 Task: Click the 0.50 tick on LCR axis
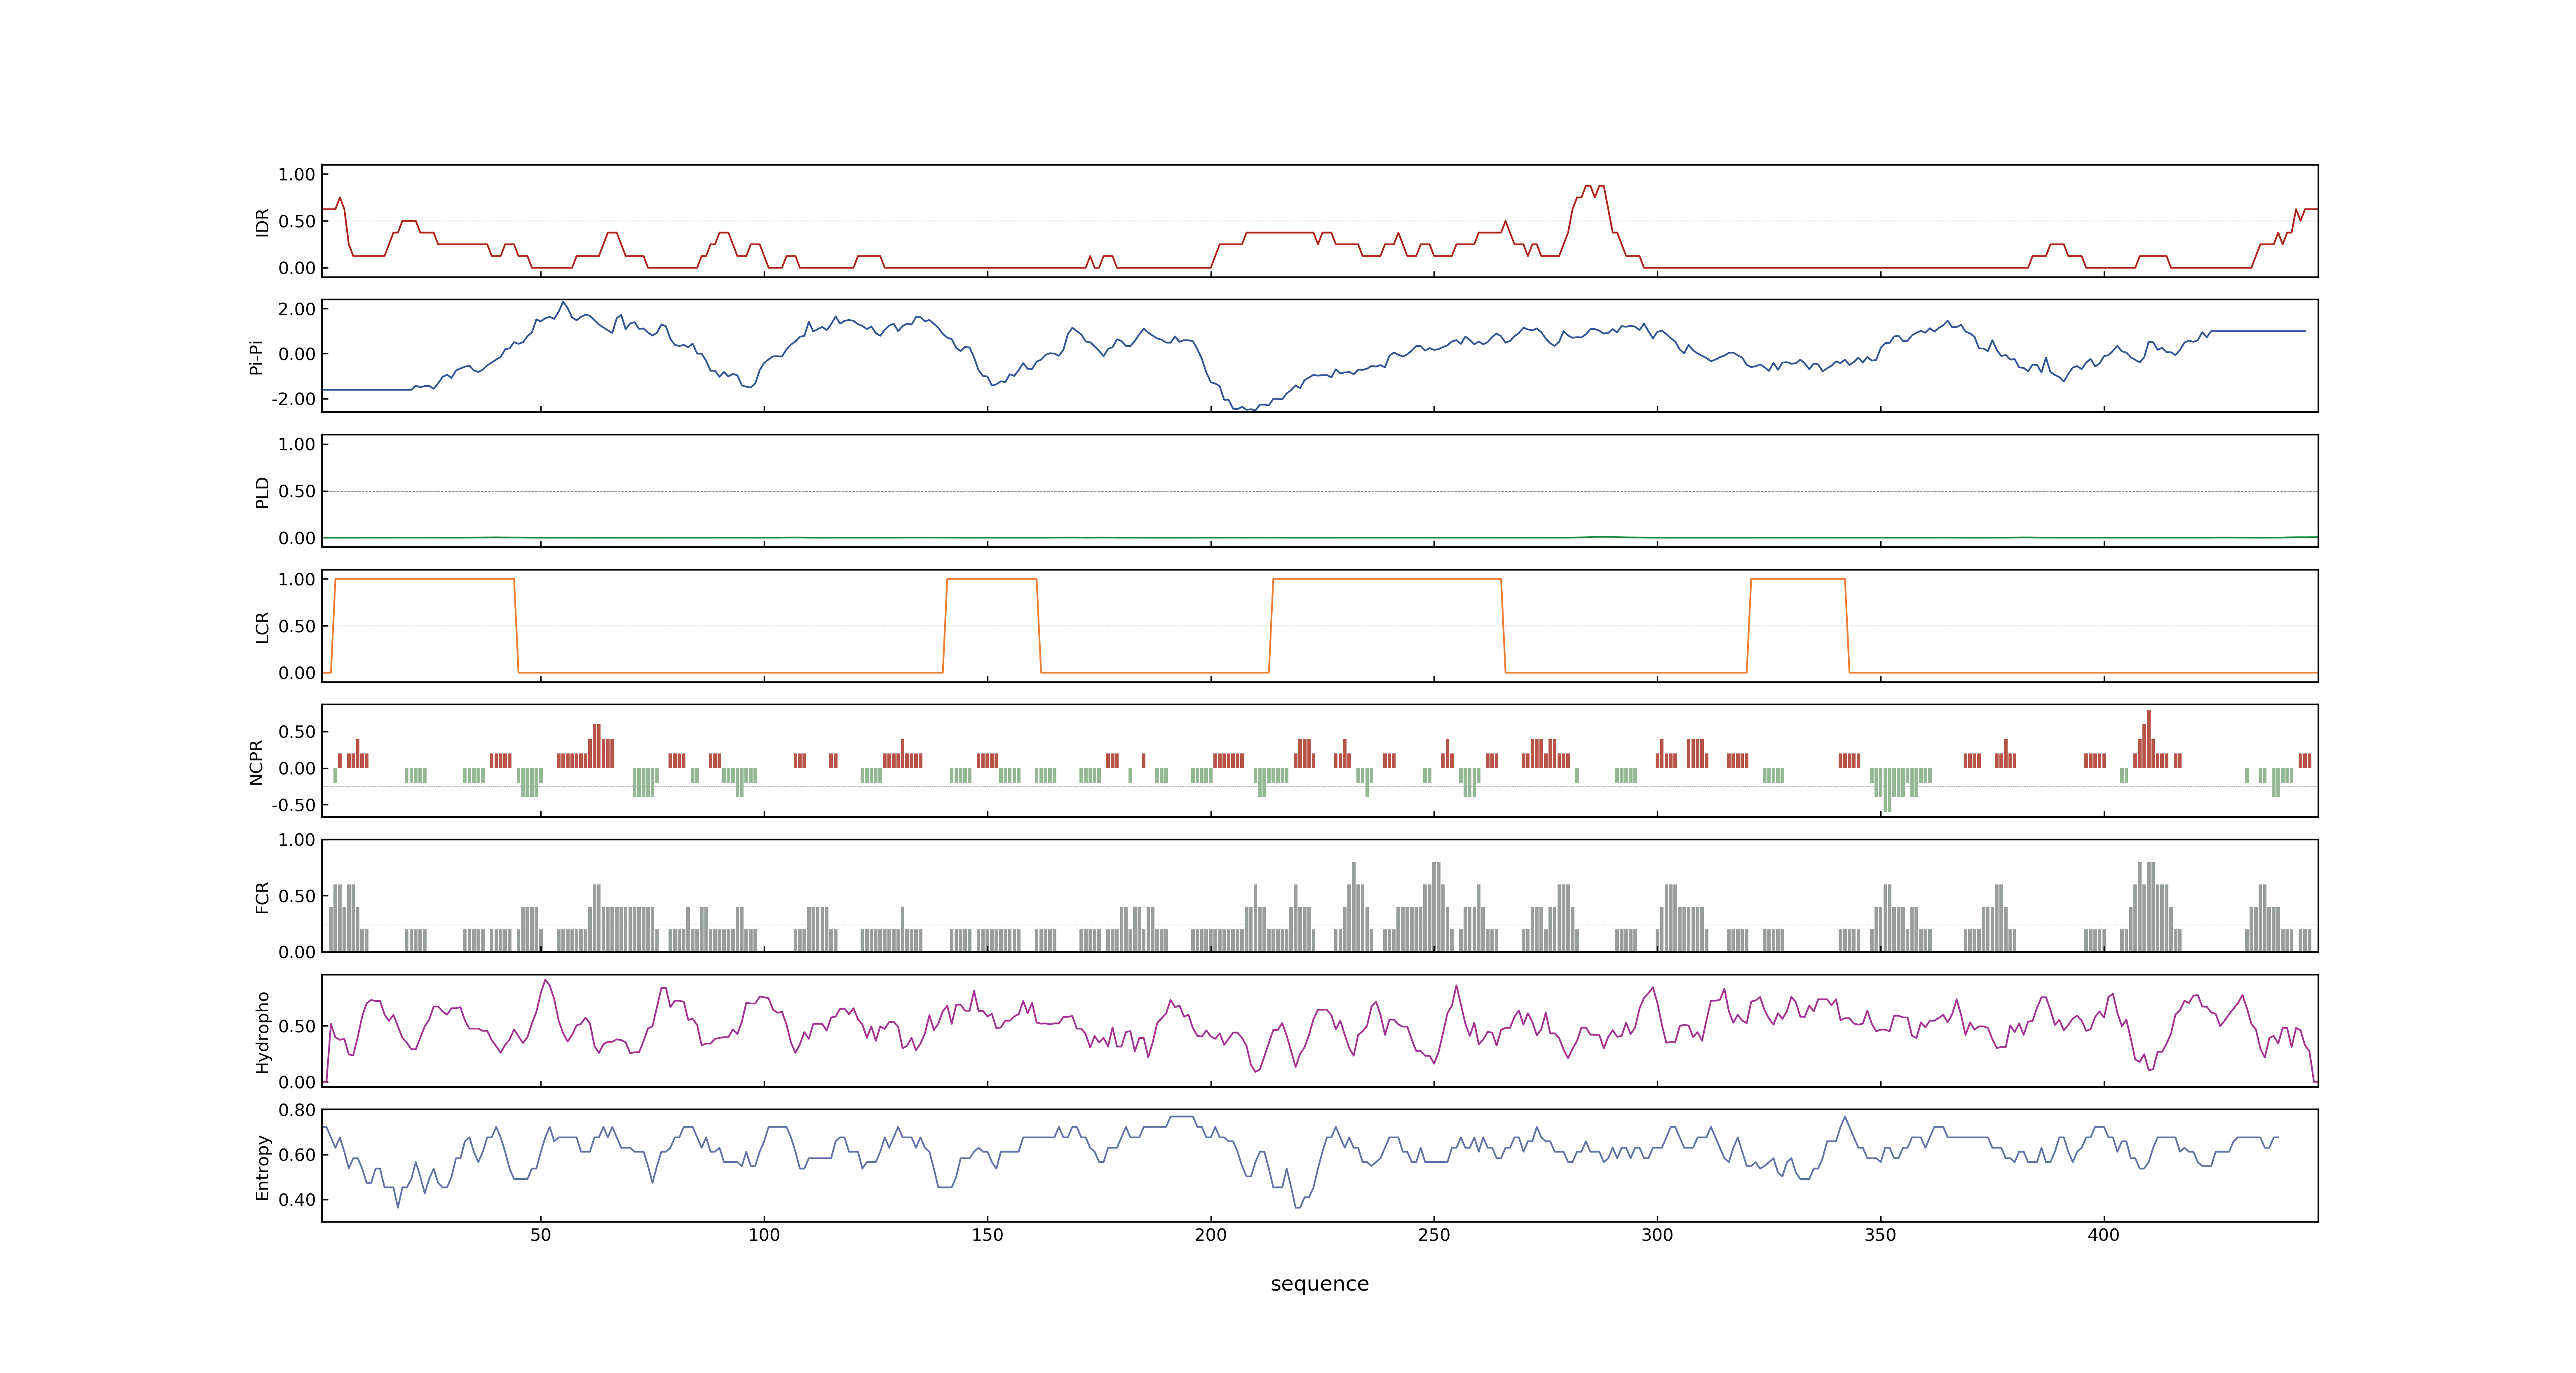[x=297, y=627]
